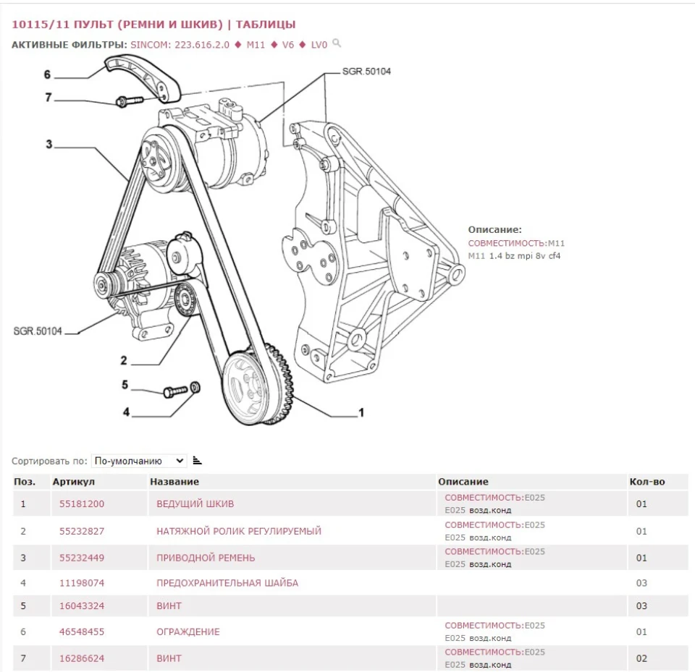Image resolution: width=695 pixels, height=672 pixels.
Task: Click callout number 7 on the diagram
Action: tap(49, 97)
